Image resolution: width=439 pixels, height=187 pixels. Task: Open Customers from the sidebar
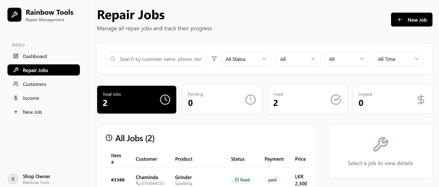coord(34,84)
